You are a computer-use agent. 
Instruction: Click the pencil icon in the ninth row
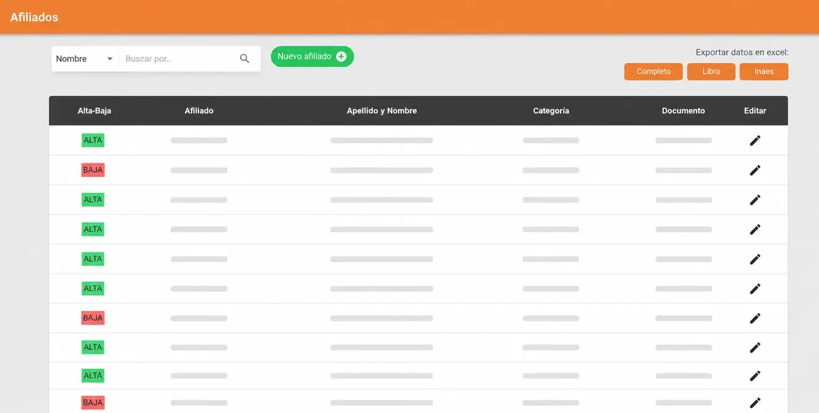pos(755,375)
